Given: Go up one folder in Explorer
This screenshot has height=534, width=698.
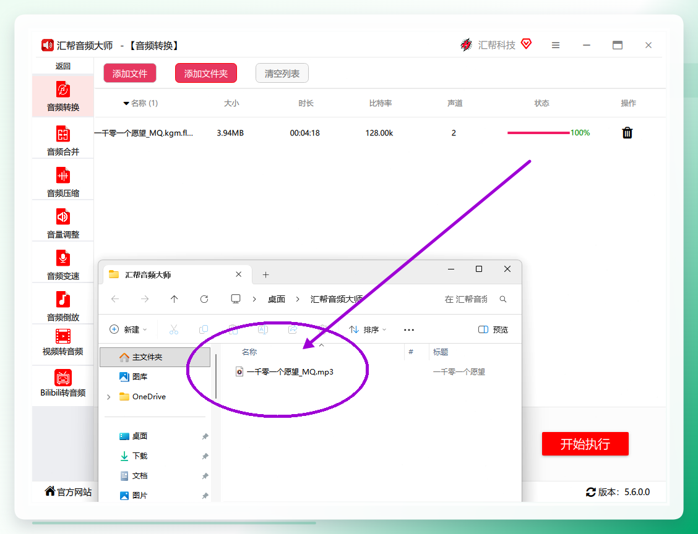Looking at the screenshot, I should tap(174, 299).
